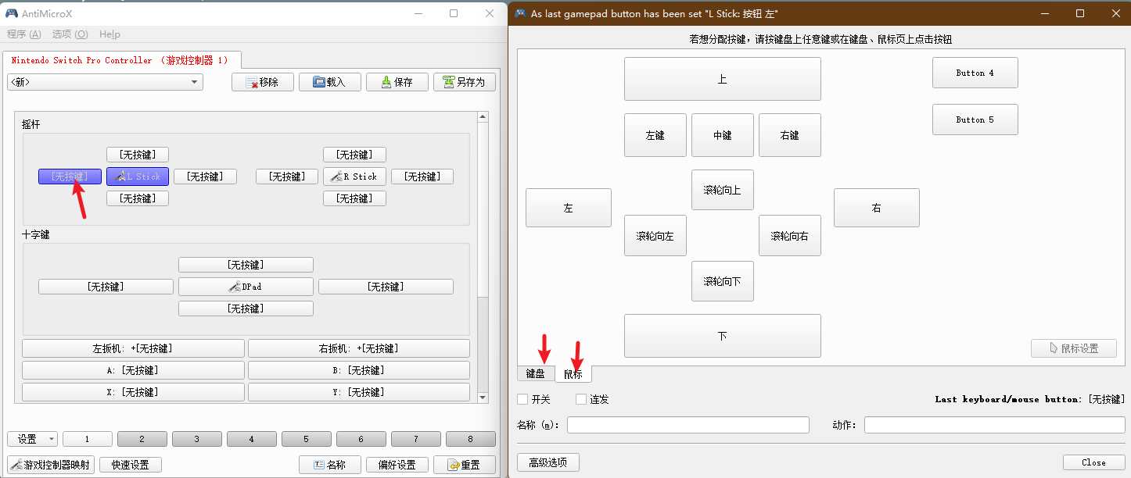Switch to the 鼠标 tab
Image resolution: width=1131 pixels, height=478 pixels.
[x=573, y=374]
